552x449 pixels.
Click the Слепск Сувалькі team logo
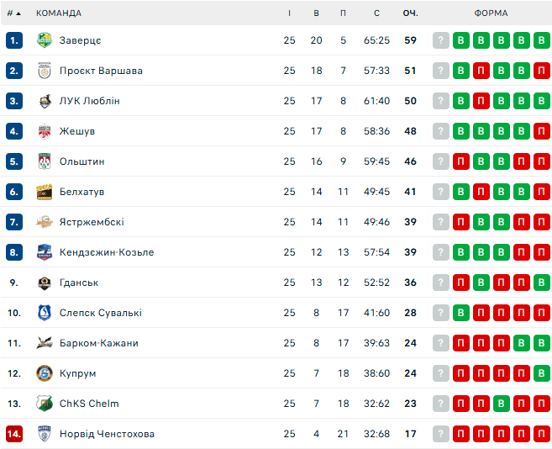45,313
